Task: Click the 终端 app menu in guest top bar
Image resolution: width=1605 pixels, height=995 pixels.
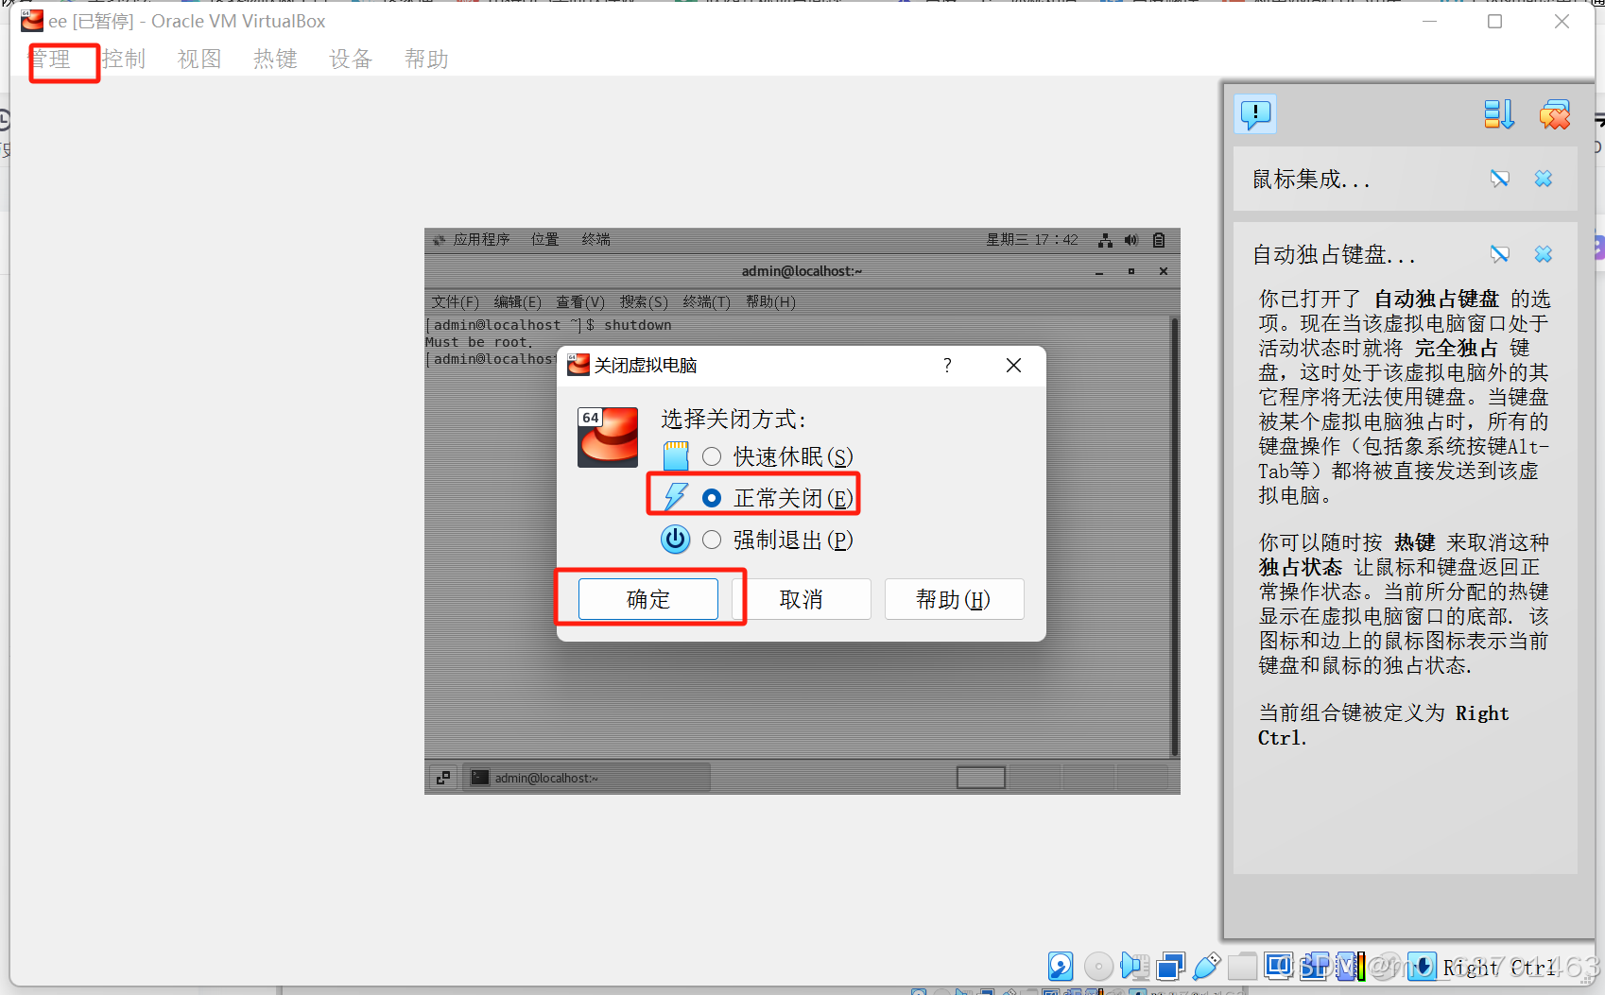Action: point(596,240)
